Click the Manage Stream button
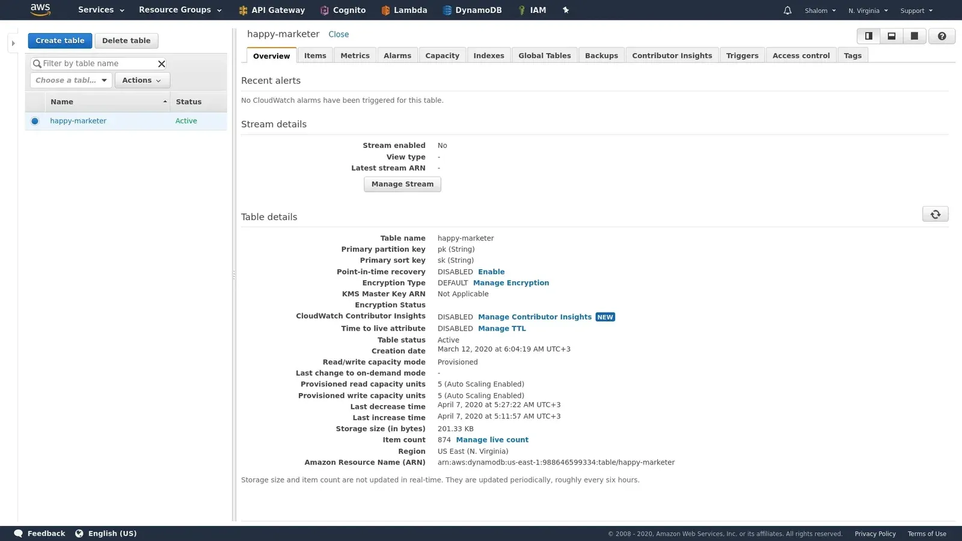 coord(402,185)
